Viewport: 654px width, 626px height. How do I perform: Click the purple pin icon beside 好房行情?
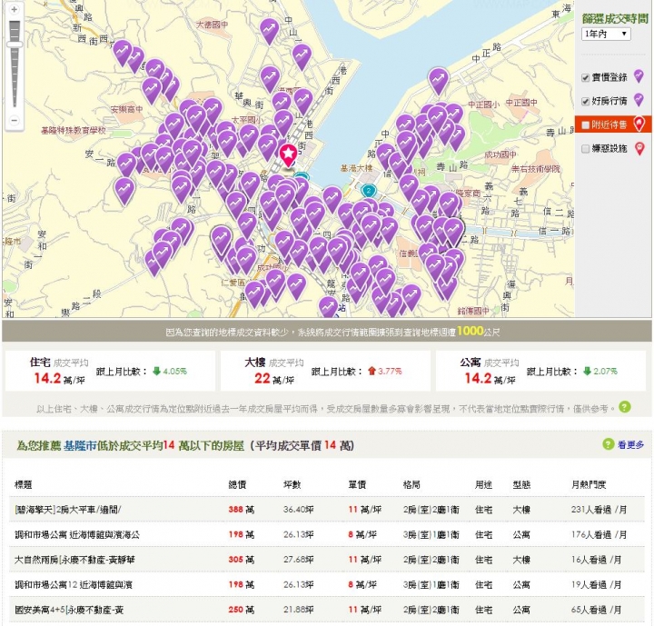639,100
